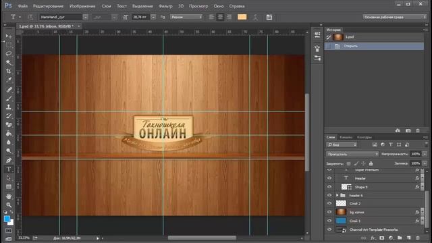Screen dimensions: 432x243
Task: Select the Path Selection tool
Action: [9, 178]
